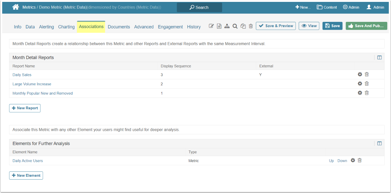
Task: Click the edit pencil icon in toolbar
Action: tap(211, 26)
